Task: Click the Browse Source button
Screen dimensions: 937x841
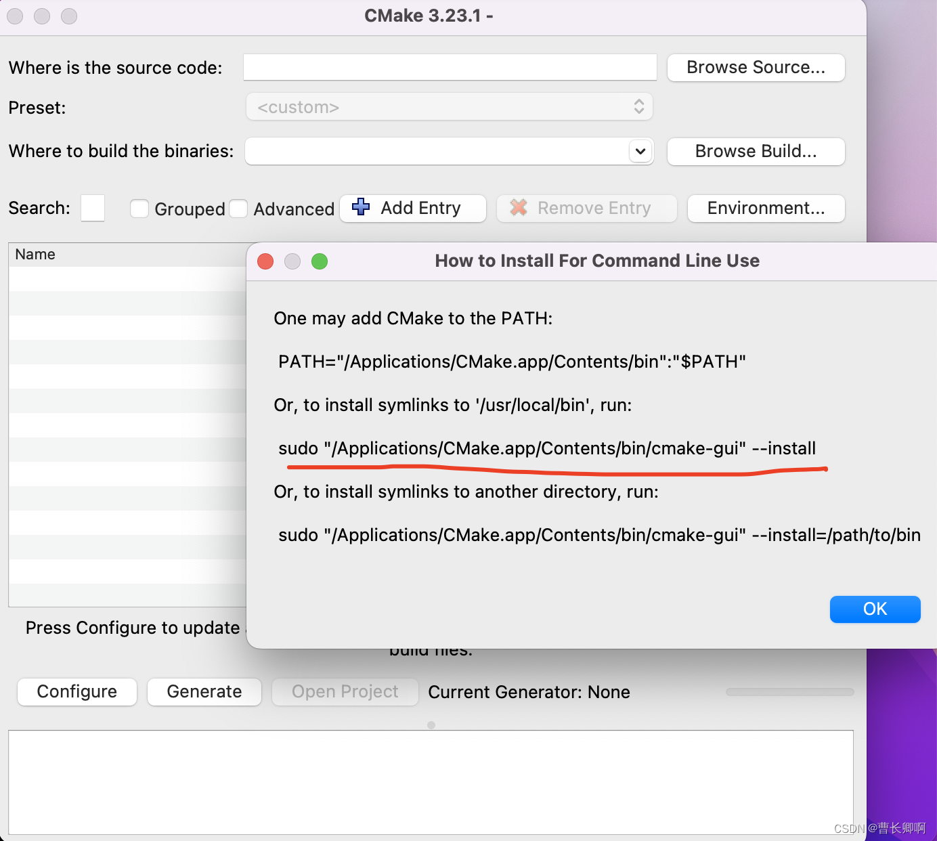Action: [756, 68]
